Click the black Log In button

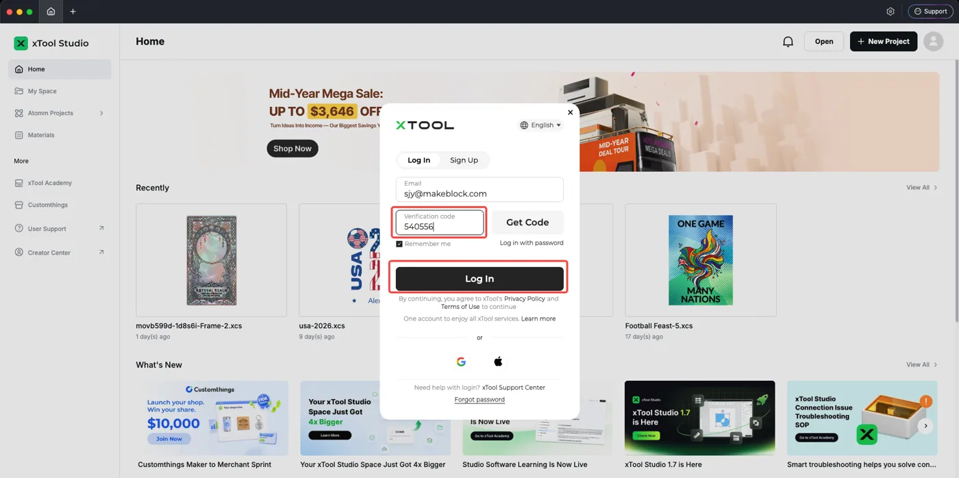[x=480, y=279]
